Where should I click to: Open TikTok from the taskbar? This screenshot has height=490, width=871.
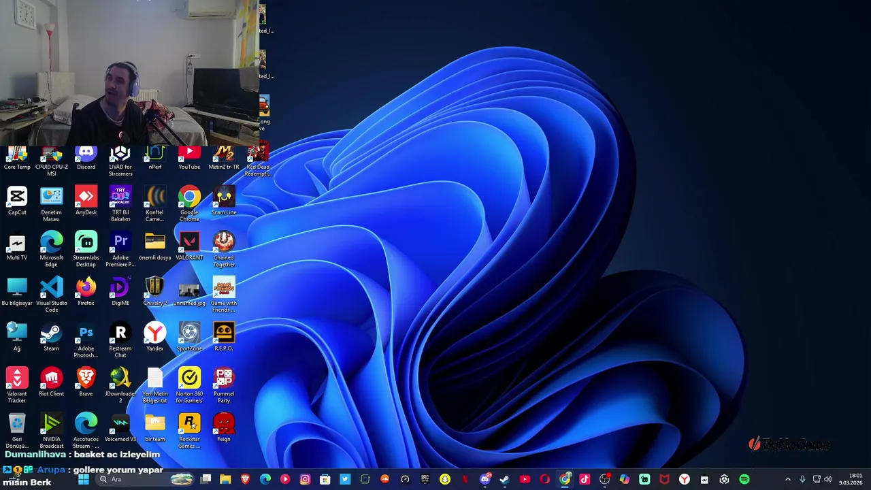point(584,479)
